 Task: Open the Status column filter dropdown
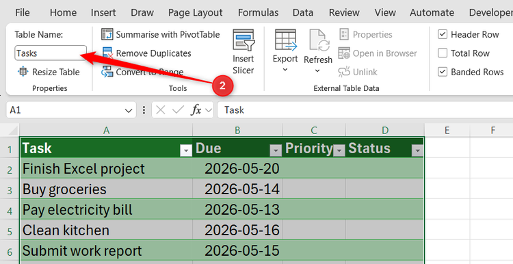pos(417,150)
